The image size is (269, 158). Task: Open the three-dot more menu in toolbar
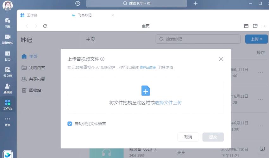coord(264,26)
